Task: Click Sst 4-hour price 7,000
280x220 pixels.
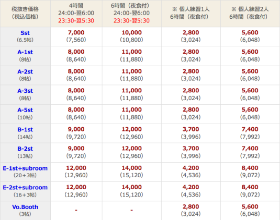Action: point(76,32)
